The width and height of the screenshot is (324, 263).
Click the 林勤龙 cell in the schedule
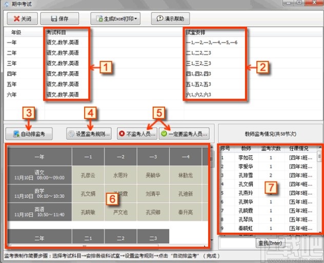coord(186,175)
